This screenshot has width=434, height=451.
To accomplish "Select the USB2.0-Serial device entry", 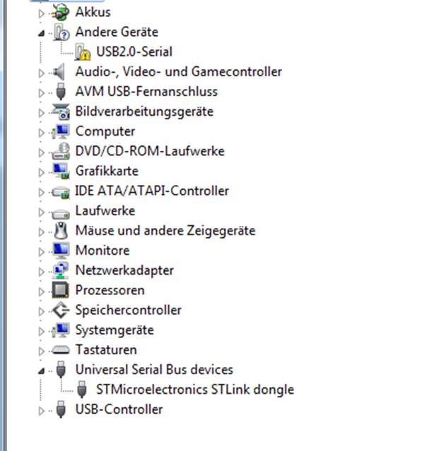I will tap(134, 52).
